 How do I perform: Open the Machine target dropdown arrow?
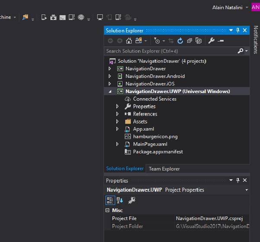15,17
